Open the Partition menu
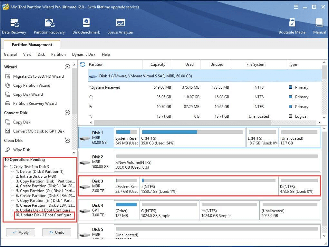 coord(58,54)
